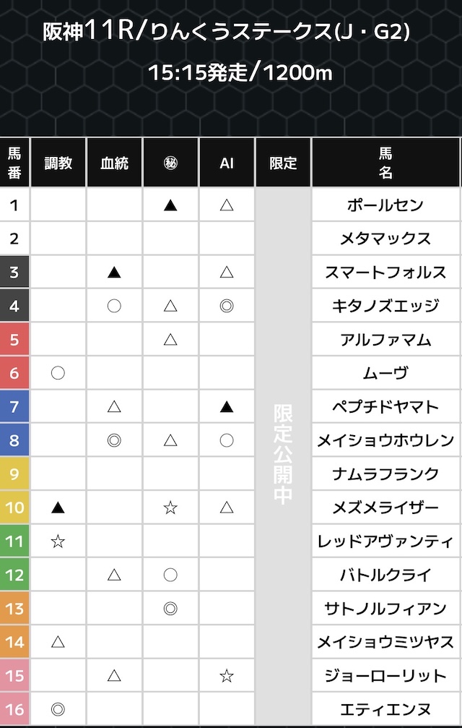Select the 調教 column header
This screenshot has height=728, width=462.
click(58, 163)
